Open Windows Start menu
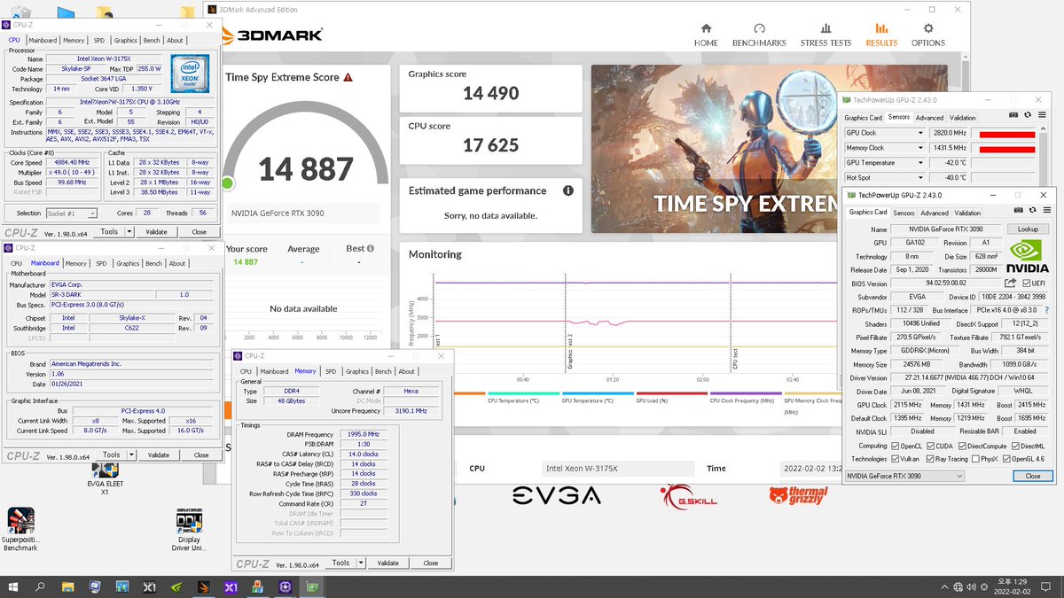The height and width of the screenshot is (598, 1064). [14, 587]
